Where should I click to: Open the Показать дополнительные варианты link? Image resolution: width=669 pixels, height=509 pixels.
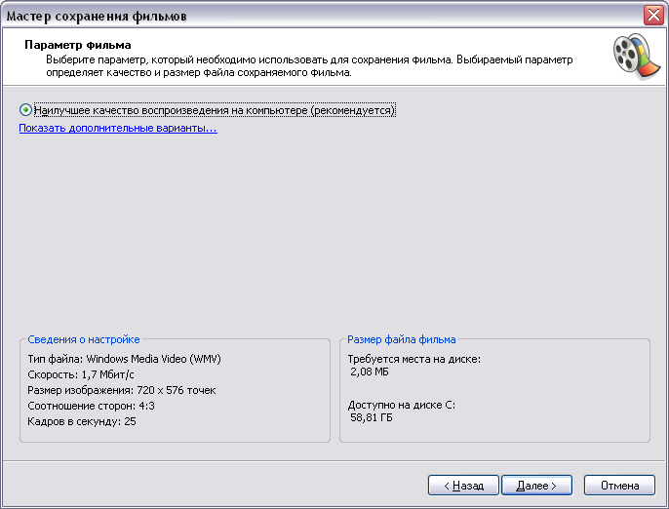(x=118, y=128)
